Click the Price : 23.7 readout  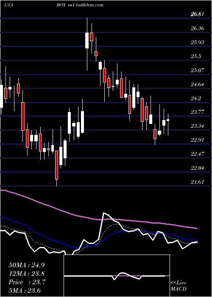pyautogui.click(x=27, y=282)
